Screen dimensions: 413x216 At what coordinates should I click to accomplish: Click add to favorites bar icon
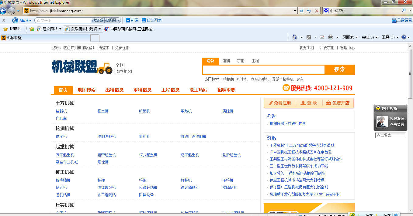click(32, 29)
